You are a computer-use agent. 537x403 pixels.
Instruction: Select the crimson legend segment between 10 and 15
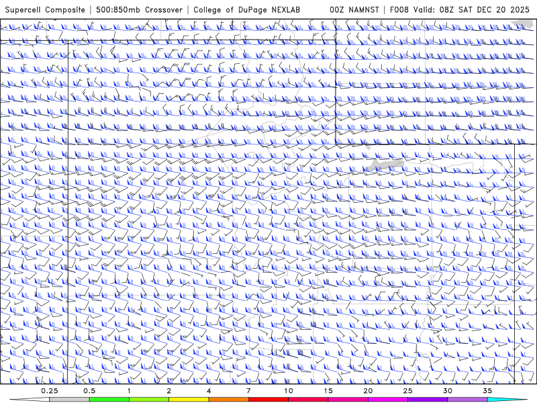pos(308,400)
